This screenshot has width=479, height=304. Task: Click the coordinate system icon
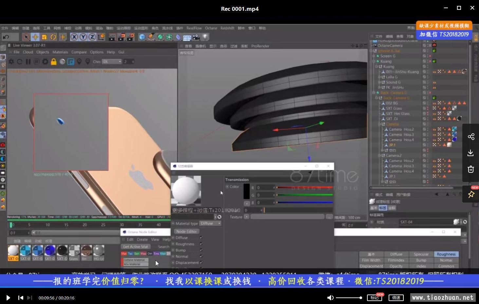[101, 37]
